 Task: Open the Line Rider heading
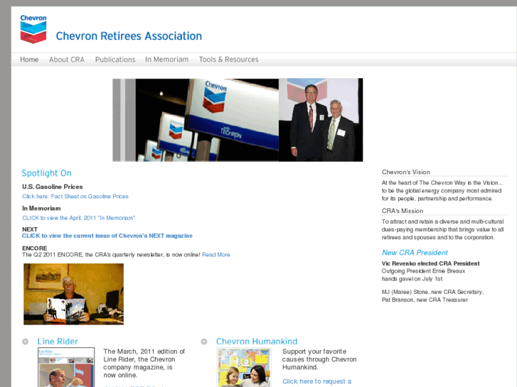click(58, 342)
